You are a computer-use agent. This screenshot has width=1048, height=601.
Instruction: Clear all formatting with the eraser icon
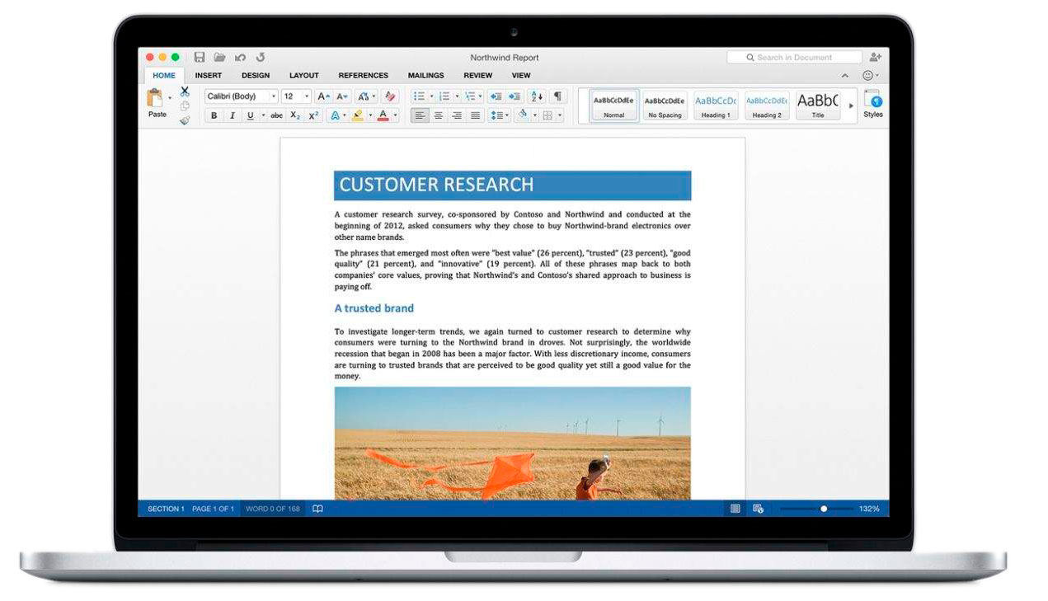tap(391, 96)
